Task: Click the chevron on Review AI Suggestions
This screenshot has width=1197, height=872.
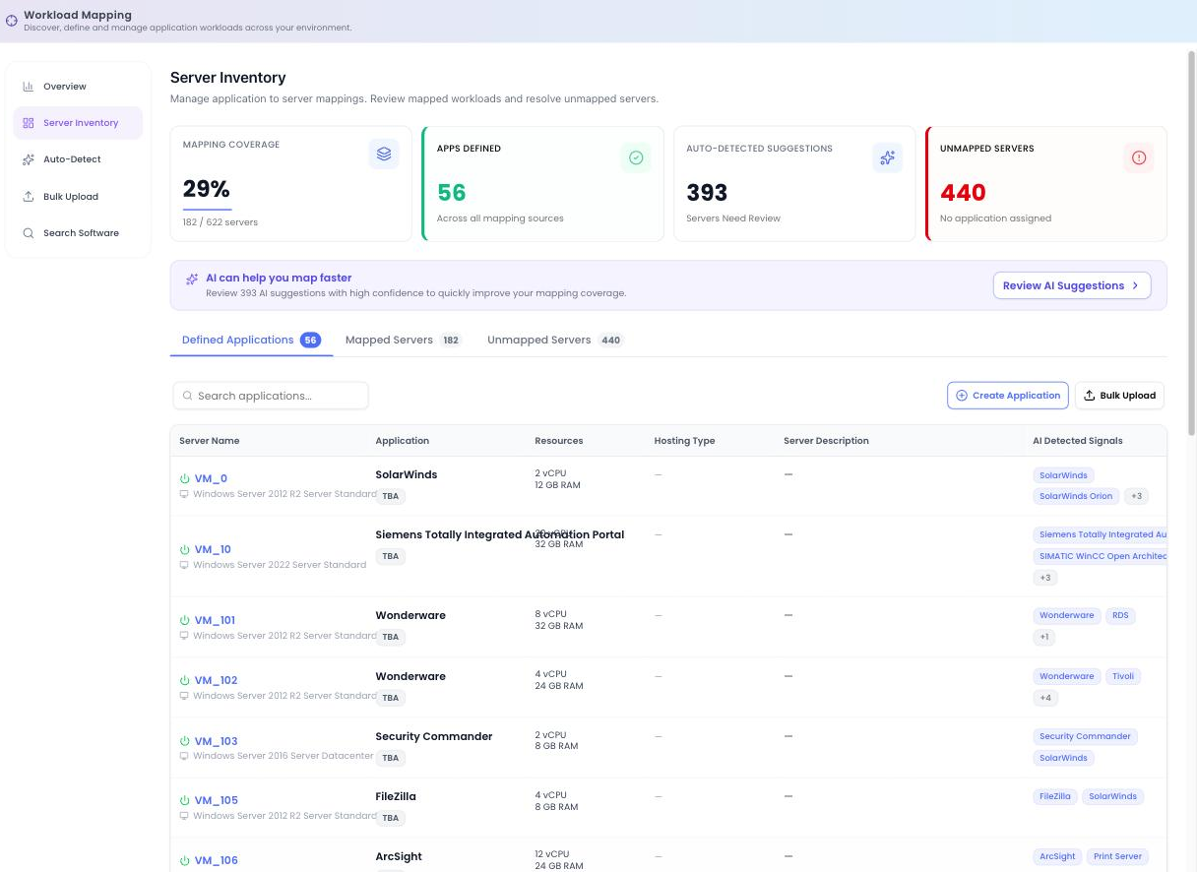Action: 1135,285
